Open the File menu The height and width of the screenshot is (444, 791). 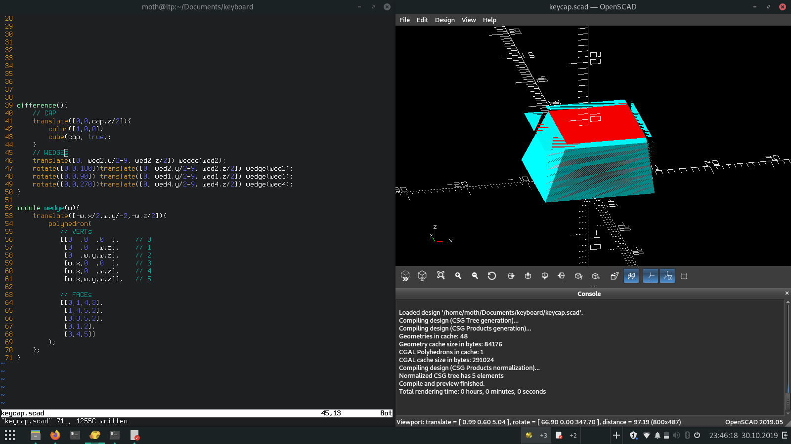[404, 20]
